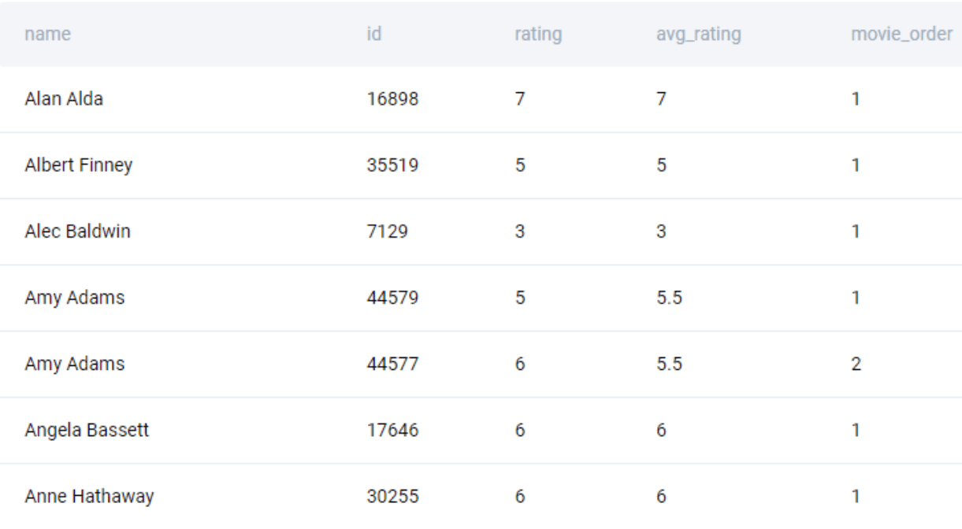The width and height of the screenshot is (962, 529).
Task: Click Alec Baldwin's rating value 3
Action: click(x=520, y=231)
